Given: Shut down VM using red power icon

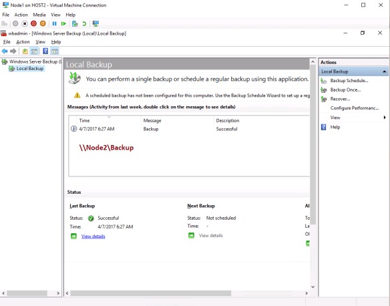Looking at the screenshot, I should 33,23.
